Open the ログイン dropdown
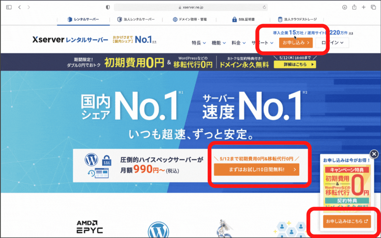Screen dimensions: 381x238 (332, 43)
